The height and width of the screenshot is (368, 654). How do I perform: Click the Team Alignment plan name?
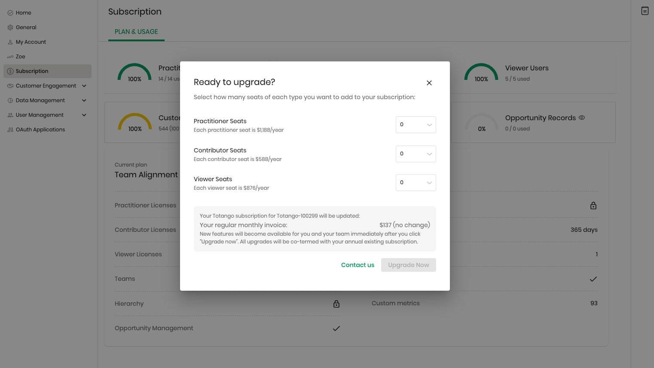point(146,175)
